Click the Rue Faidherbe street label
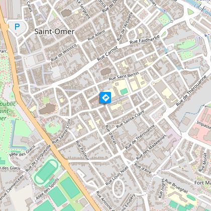211x211 pixels. click(145, 40)
